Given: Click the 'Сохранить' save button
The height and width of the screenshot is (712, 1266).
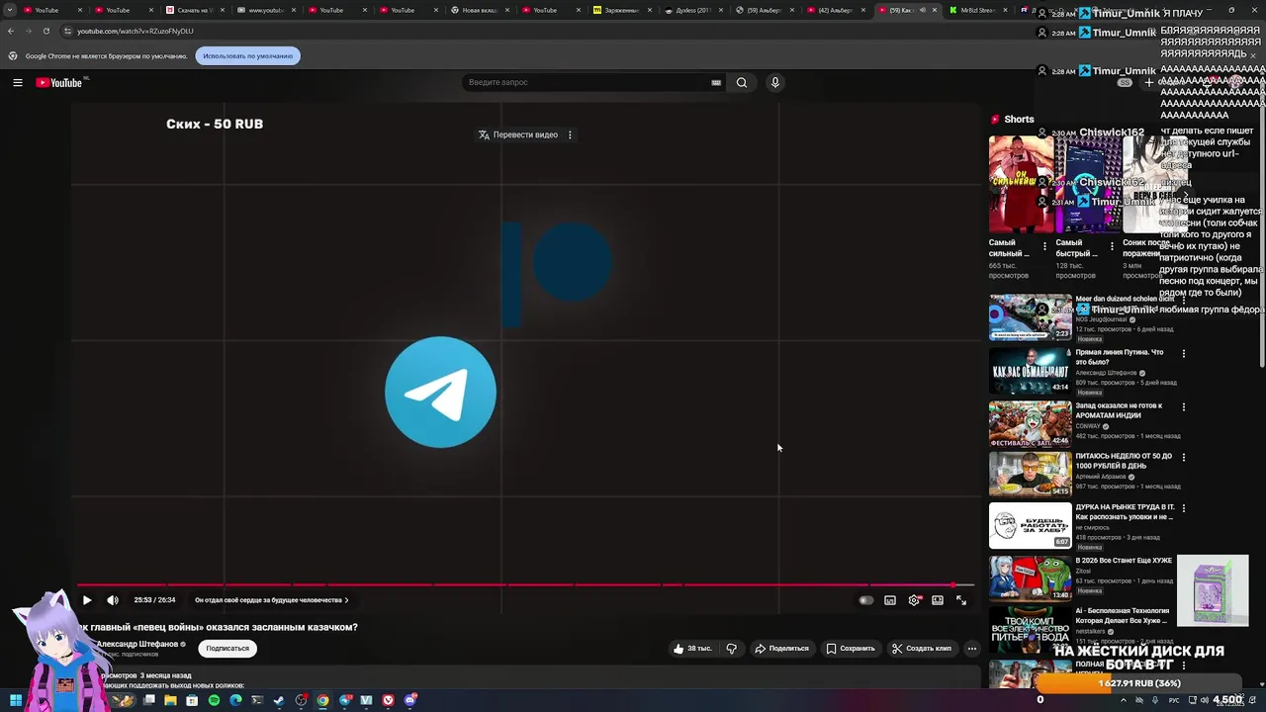Looking at the screenshot, I should click(851, 649).
